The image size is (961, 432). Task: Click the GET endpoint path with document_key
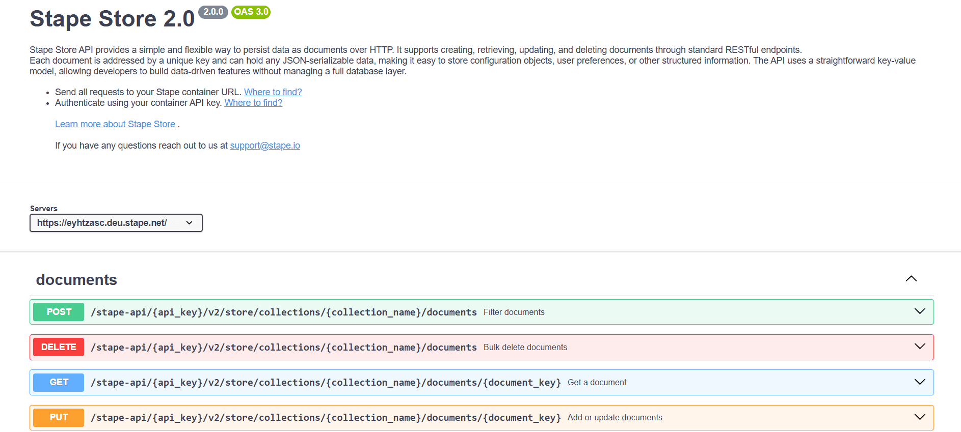[326, 382]
